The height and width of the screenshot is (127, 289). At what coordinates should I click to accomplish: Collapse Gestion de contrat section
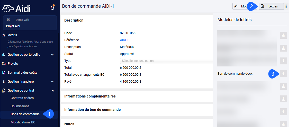click(x=28, y=90)
